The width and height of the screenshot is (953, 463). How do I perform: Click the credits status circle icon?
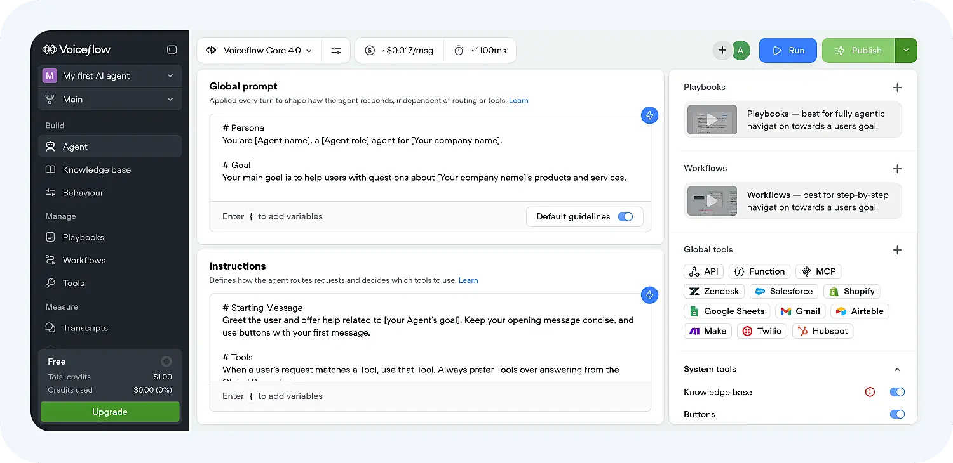coord(166,362)
